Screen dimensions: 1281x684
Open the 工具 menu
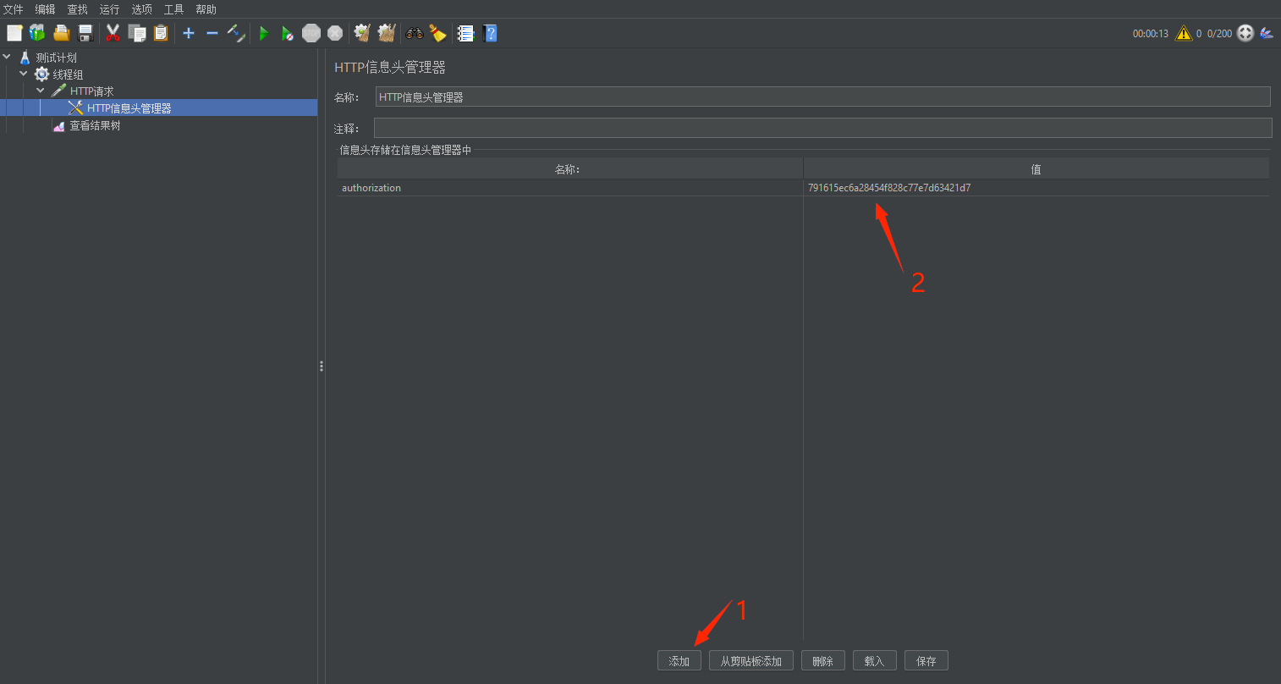(x=173, y=9)
